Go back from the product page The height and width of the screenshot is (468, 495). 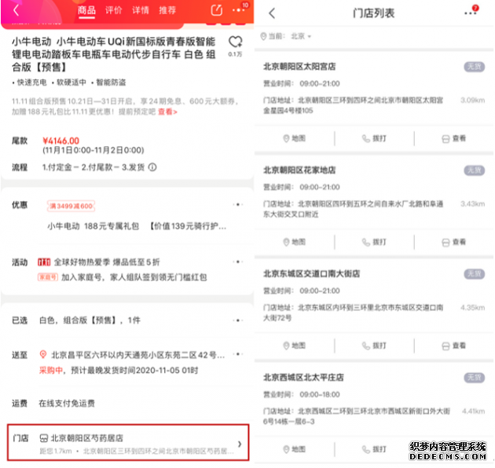pos(16,10)
